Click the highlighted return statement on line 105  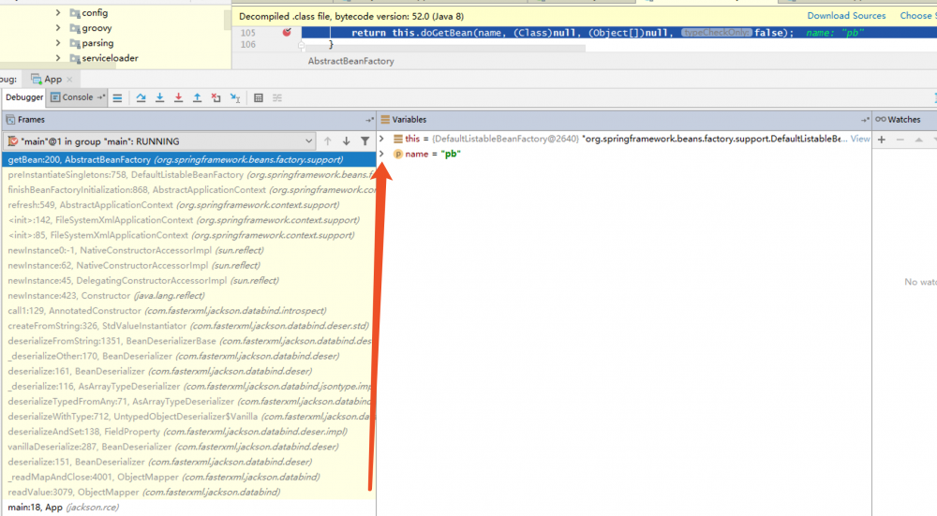(x=573, y=33)
